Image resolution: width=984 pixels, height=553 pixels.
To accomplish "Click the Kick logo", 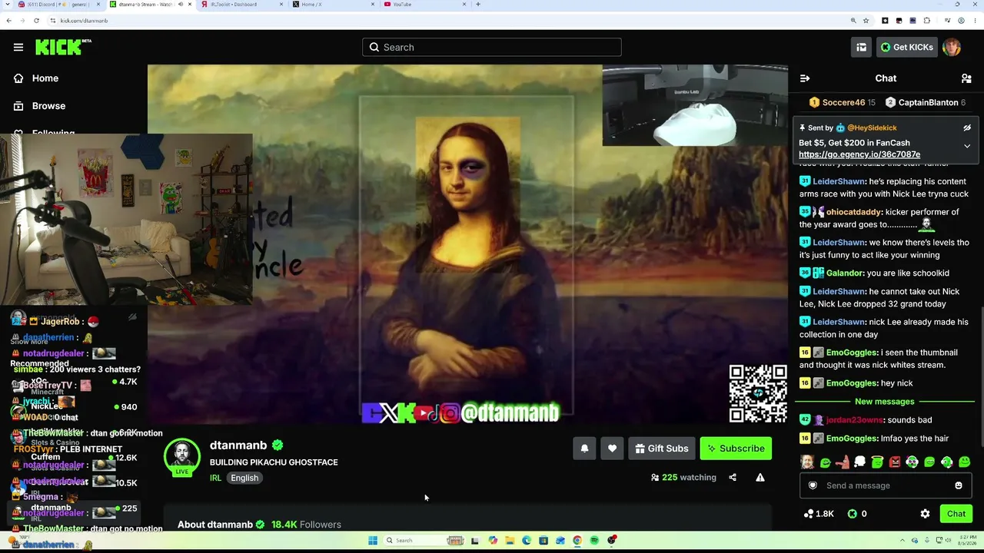I will [x=63, y=47].
